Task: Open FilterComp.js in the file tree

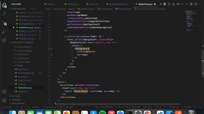Action: pyautogui.click(x=25, y=80)
